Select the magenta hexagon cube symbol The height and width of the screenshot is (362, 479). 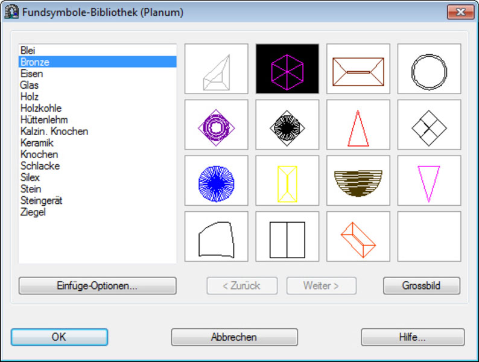click(287, 69)
